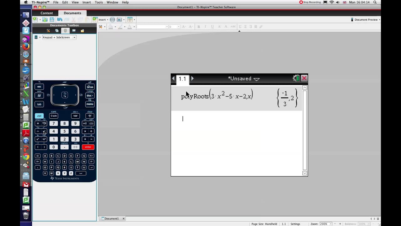Open the File menu
Viewport: 401px width, 226px height.
(56, 2)
